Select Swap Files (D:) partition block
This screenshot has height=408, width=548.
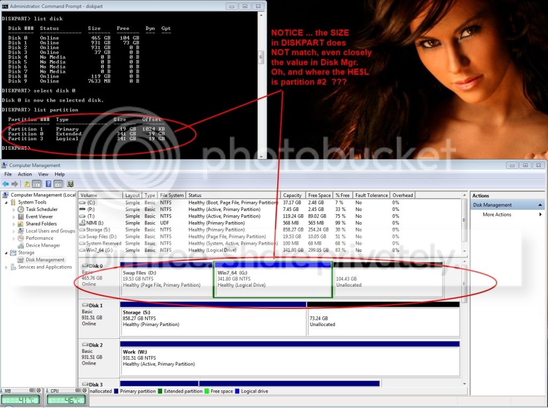click(166, 279)
